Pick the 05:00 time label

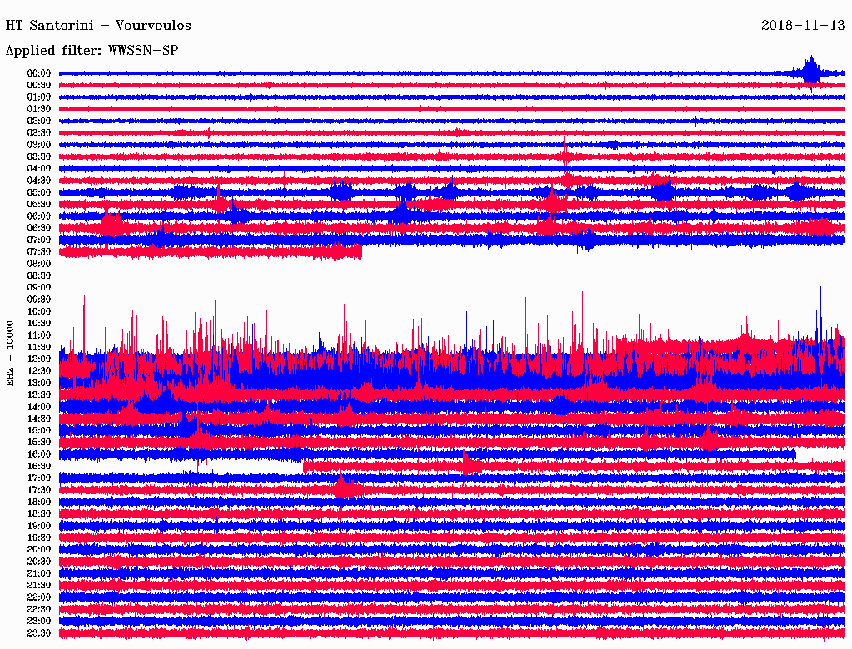pyautogui.click(x=40, y=192)
